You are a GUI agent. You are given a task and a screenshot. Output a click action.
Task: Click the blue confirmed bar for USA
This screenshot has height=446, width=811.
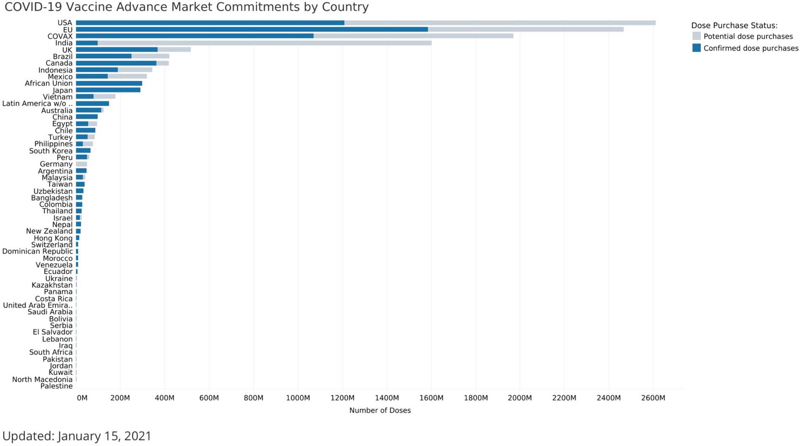pyautogui.click(x=210, y=23)
